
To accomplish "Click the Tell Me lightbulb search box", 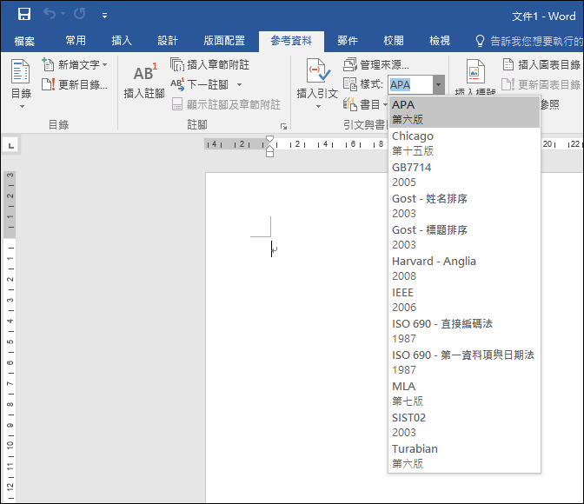I will pos(529,41).
